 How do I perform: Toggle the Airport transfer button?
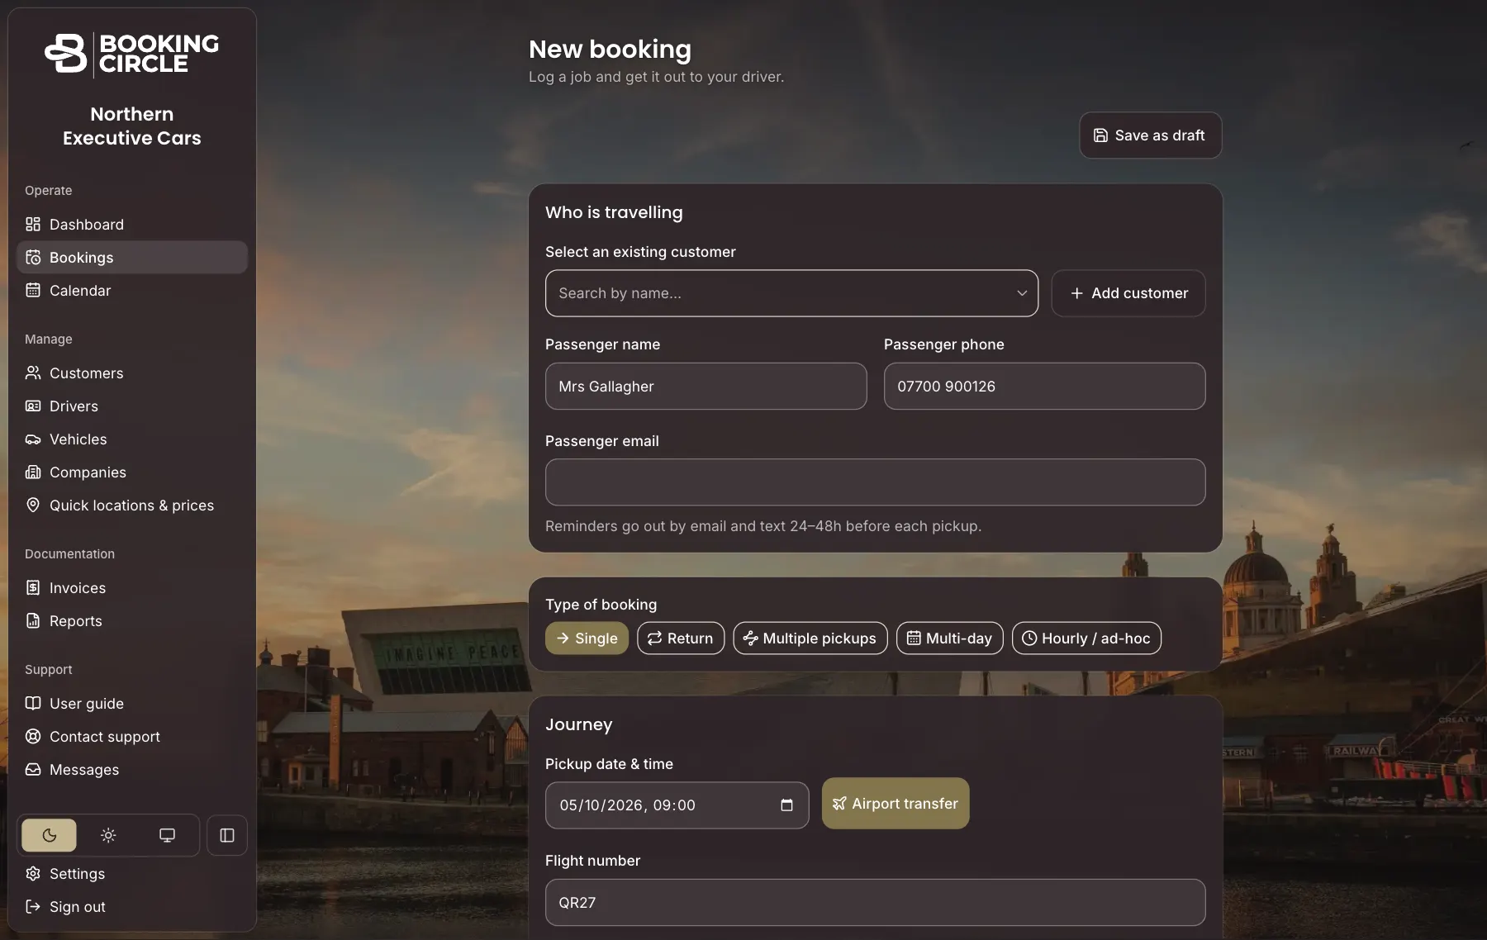[x=896, y=804]
